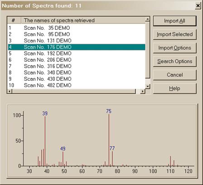Viewport: 203px width, 185px height.
Task: Choose Scan No. 482 DEMO entry
Action: pos(77,85)
